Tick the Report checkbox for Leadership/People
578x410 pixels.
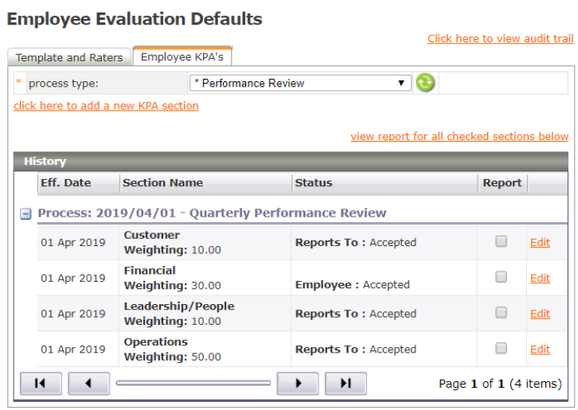(x=501, y=313)
